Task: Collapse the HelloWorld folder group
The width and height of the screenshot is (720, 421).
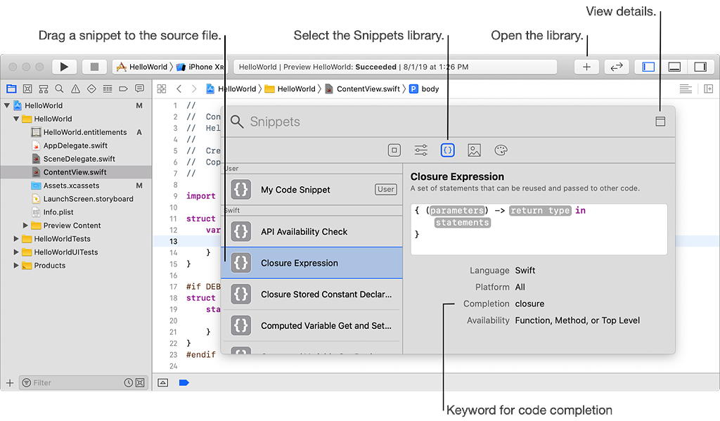Action: pos(16,119)
